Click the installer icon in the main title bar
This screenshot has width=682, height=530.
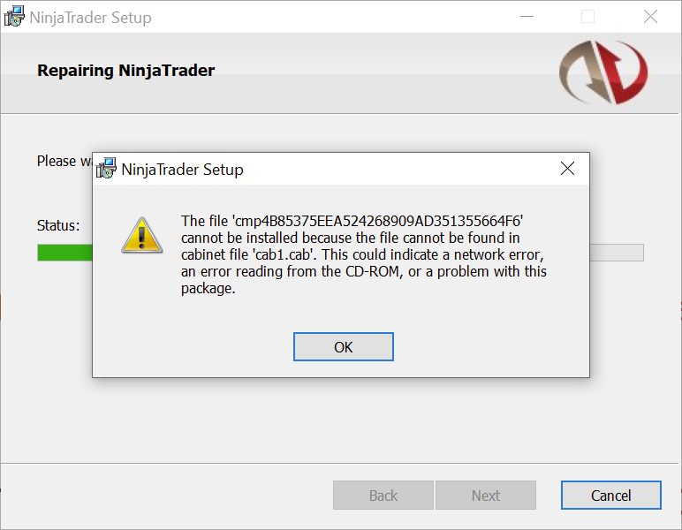coord(14,17)
